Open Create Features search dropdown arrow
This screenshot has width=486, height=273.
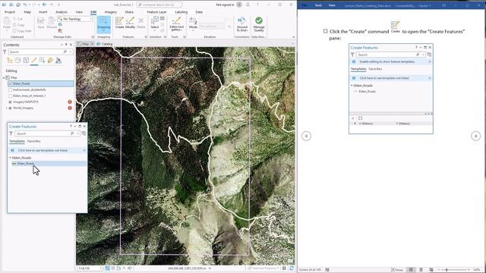77,133
